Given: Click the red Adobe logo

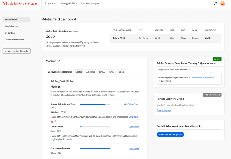Looking at the screenshot, I should click(4, 3).
